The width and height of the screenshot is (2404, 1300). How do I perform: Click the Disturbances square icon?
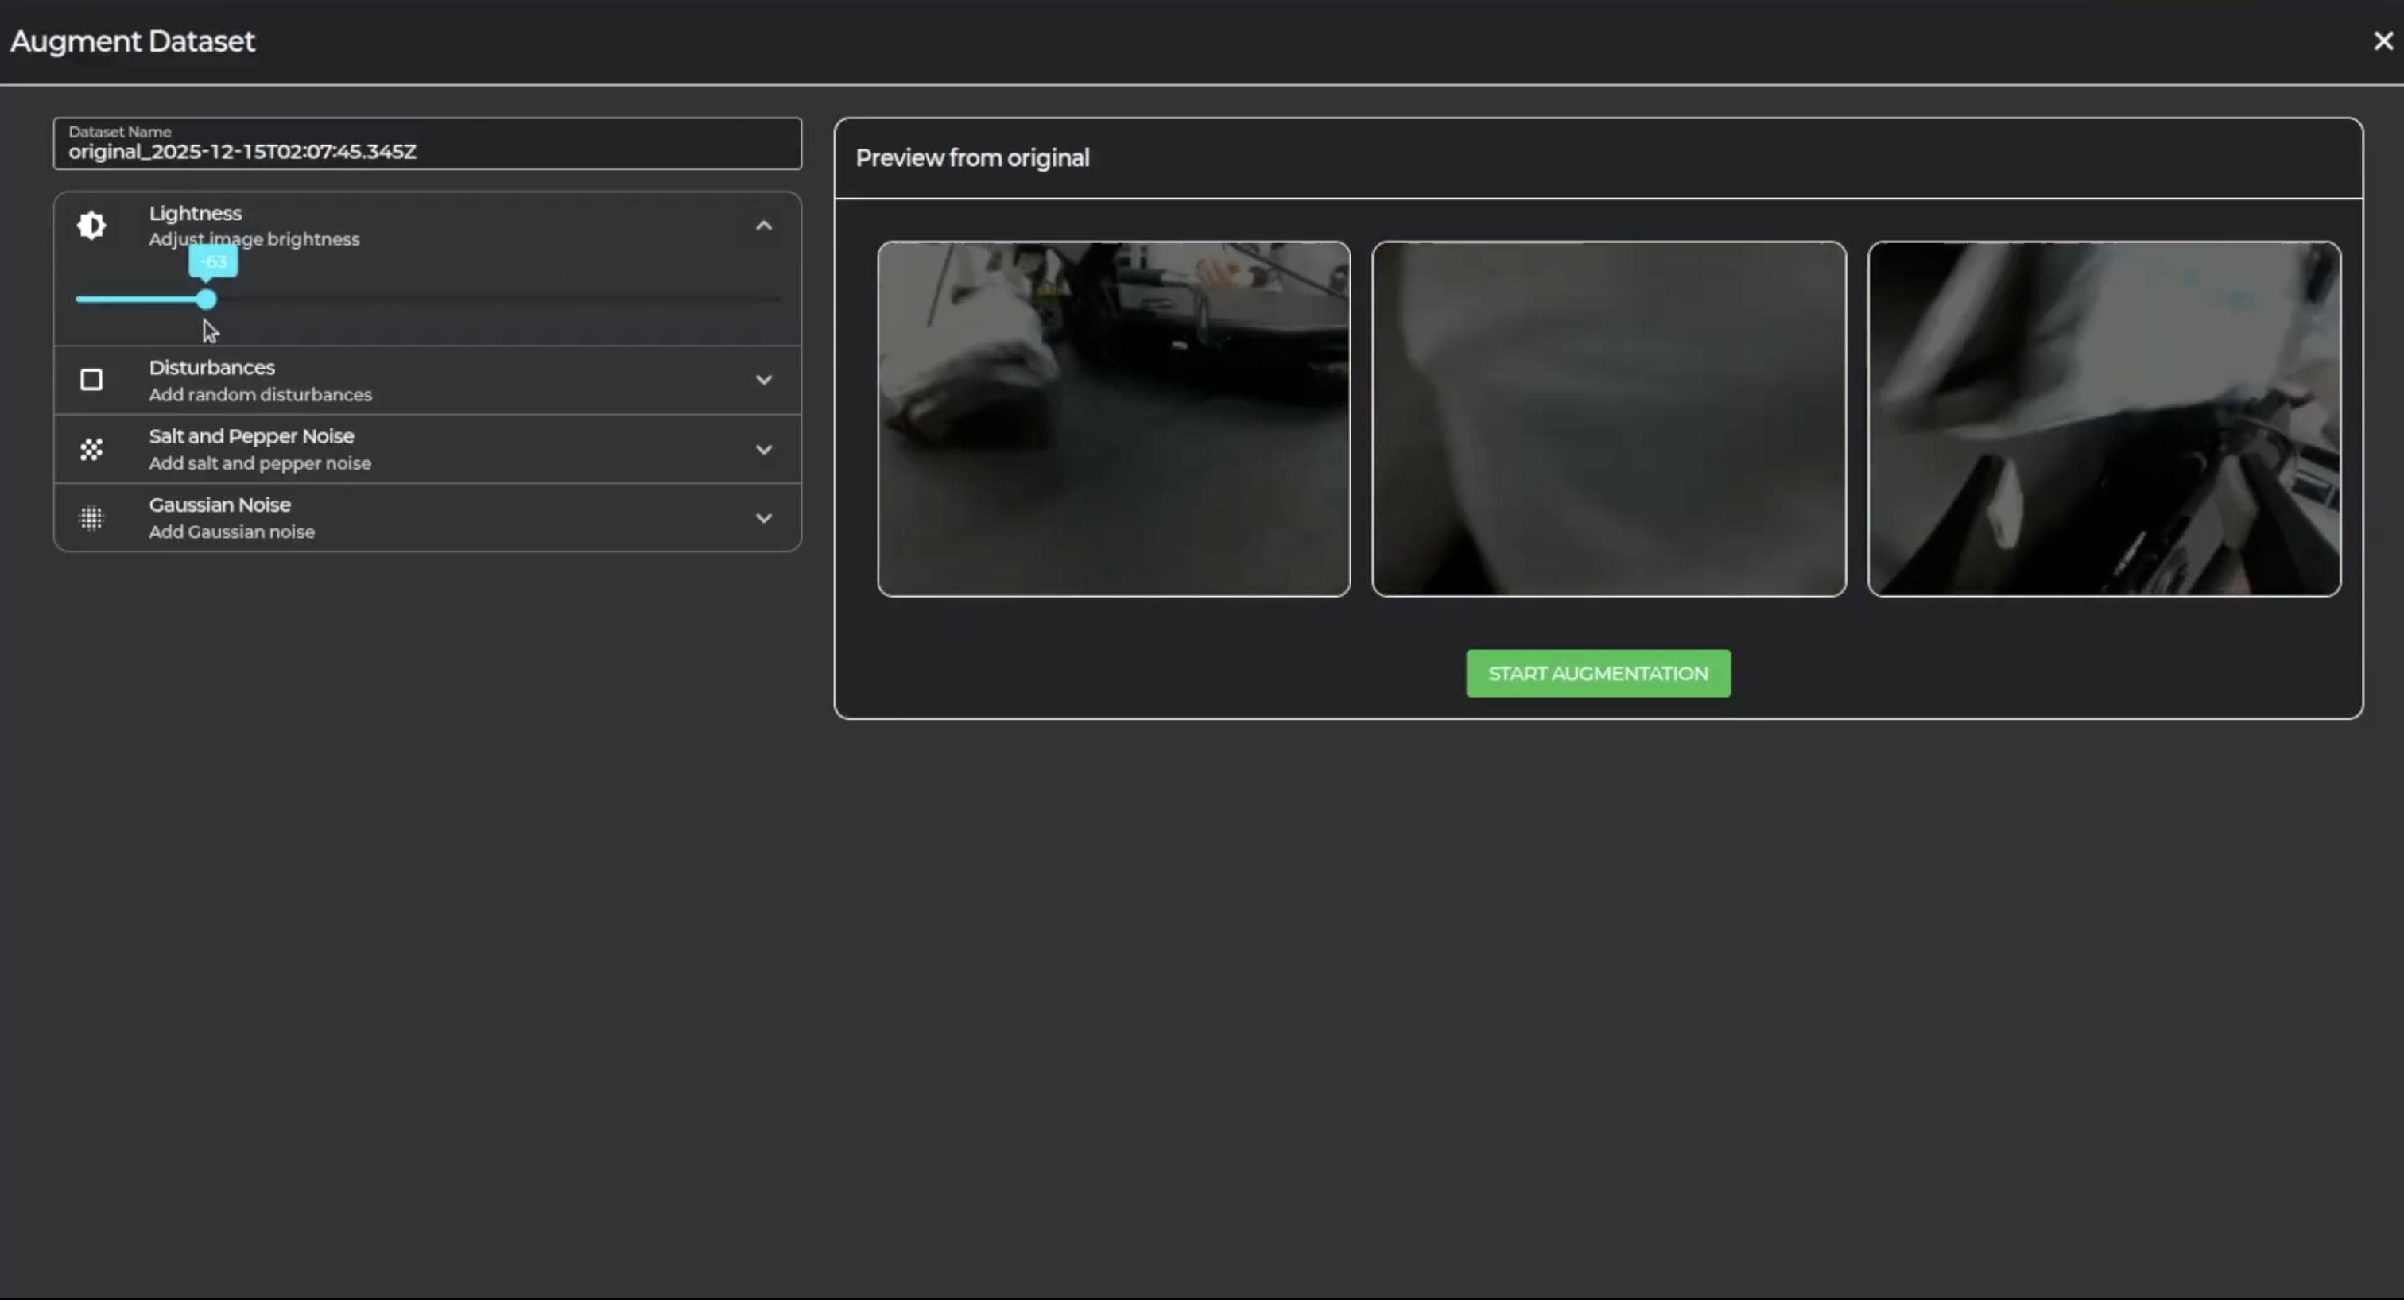coord(91,381)
